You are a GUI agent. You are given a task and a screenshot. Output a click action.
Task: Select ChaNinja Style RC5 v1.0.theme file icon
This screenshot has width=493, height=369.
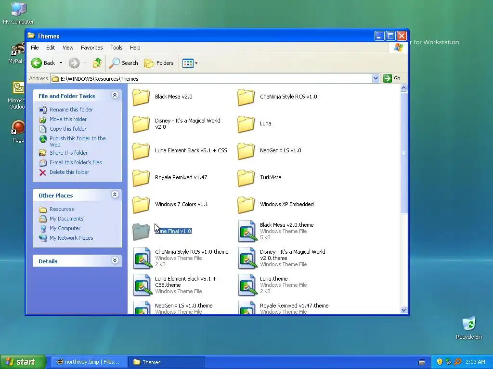click(142, 258)
